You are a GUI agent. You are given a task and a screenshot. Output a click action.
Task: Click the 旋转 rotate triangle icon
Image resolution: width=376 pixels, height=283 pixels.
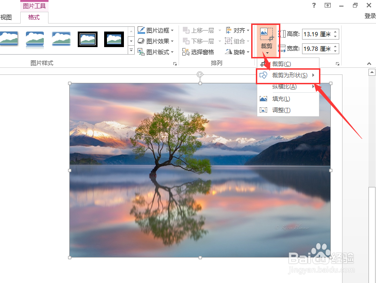pyautogui.click(x=229, y=51)
